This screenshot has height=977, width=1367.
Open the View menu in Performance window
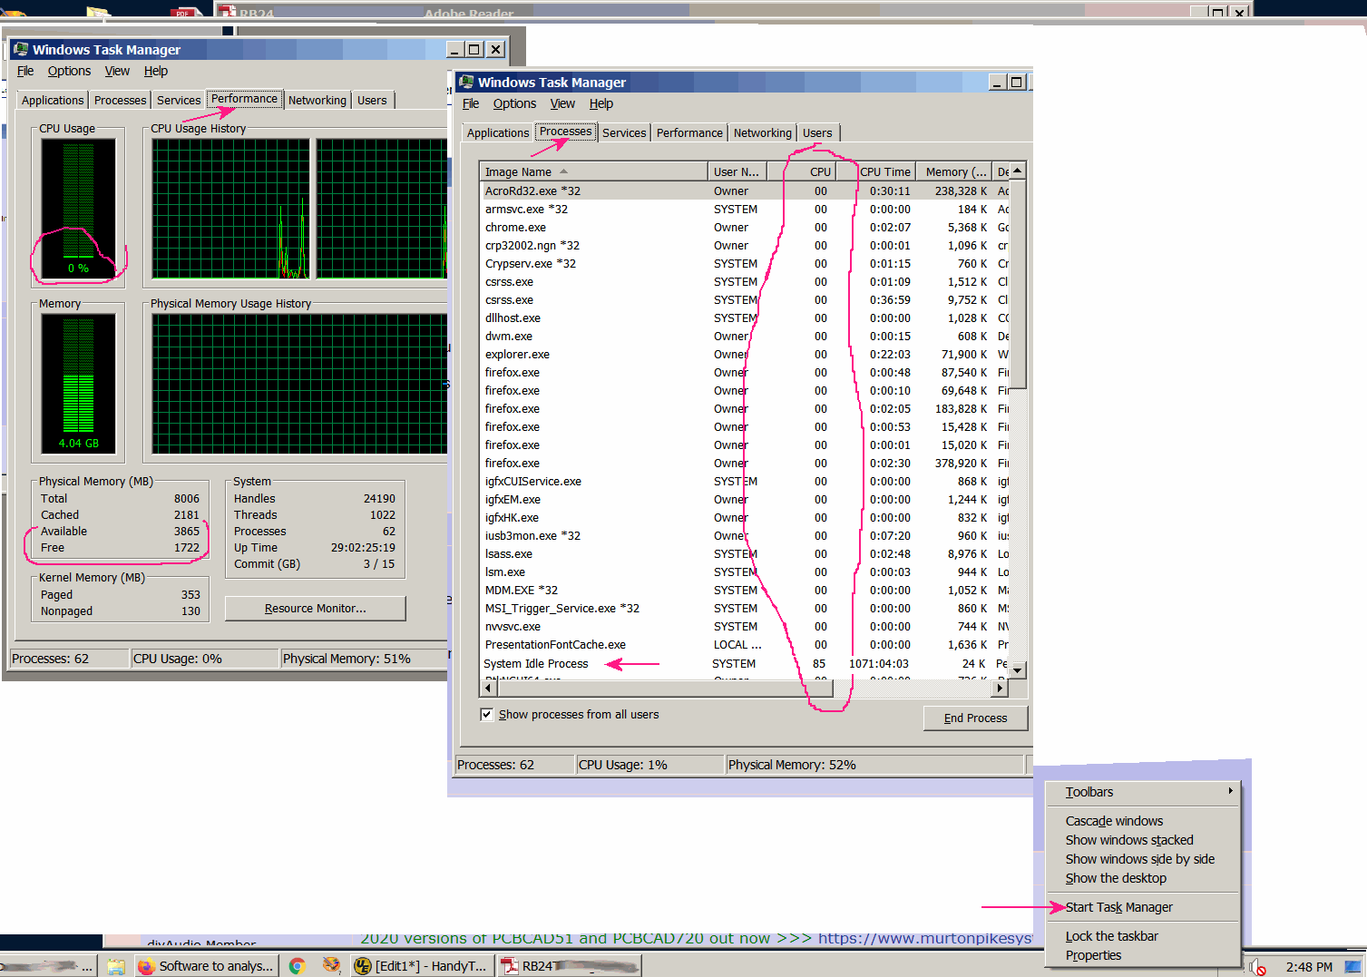(117, 71)
